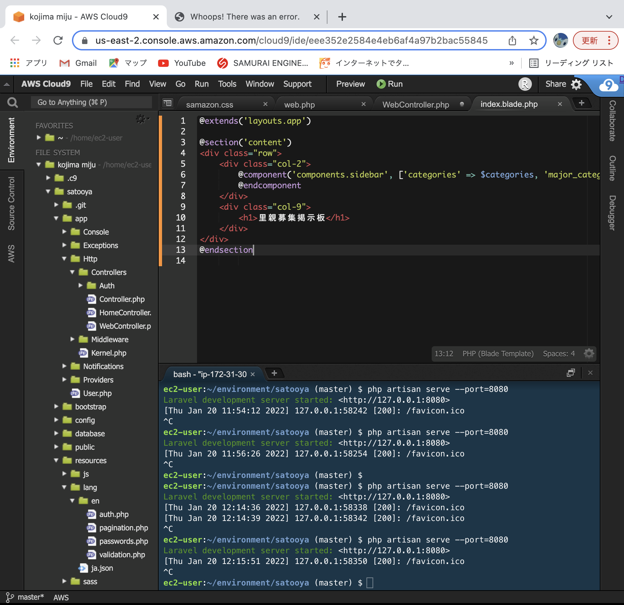Toggle the Environment side panel
The height and width of the screenshot is (605, 624).
click(x=11, y=140)
